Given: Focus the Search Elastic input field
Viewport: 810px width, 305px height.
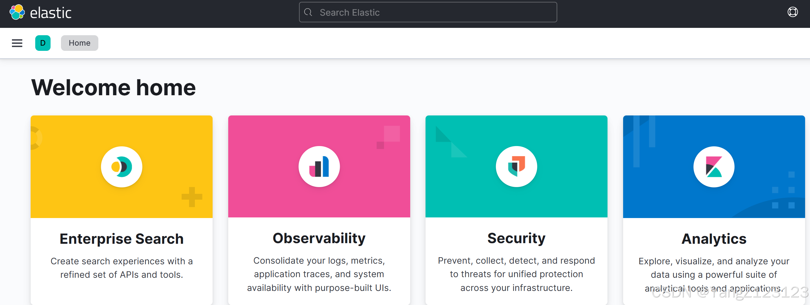Looking at the screenshot, I should pyautogui.click(x=428, y=12).
